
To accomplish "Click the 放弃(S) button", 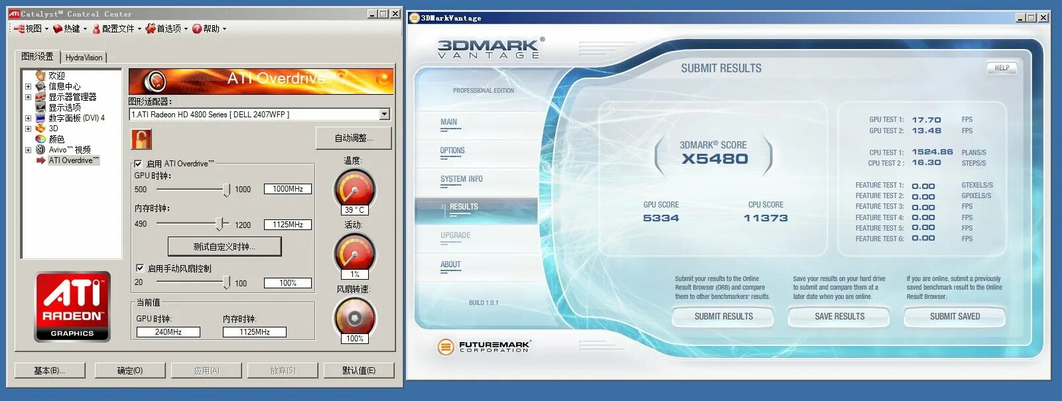I will click(x=283, y=371).
